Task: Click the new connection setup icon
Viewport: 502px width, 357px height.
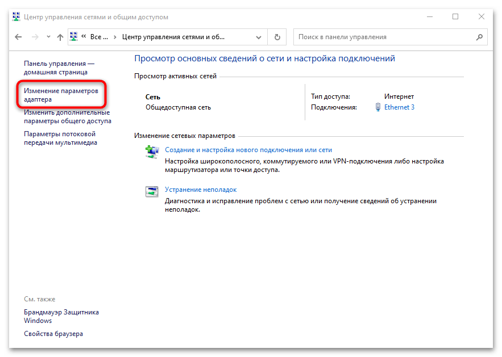Action: (152, 152)
